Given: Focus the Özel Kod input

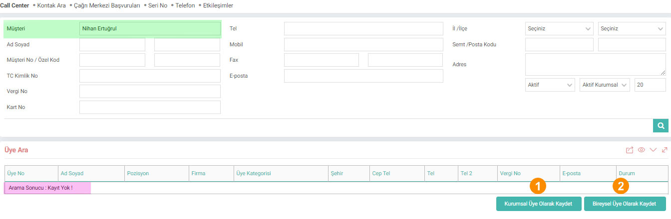Looking at the screenshot, I should [187, 60].
